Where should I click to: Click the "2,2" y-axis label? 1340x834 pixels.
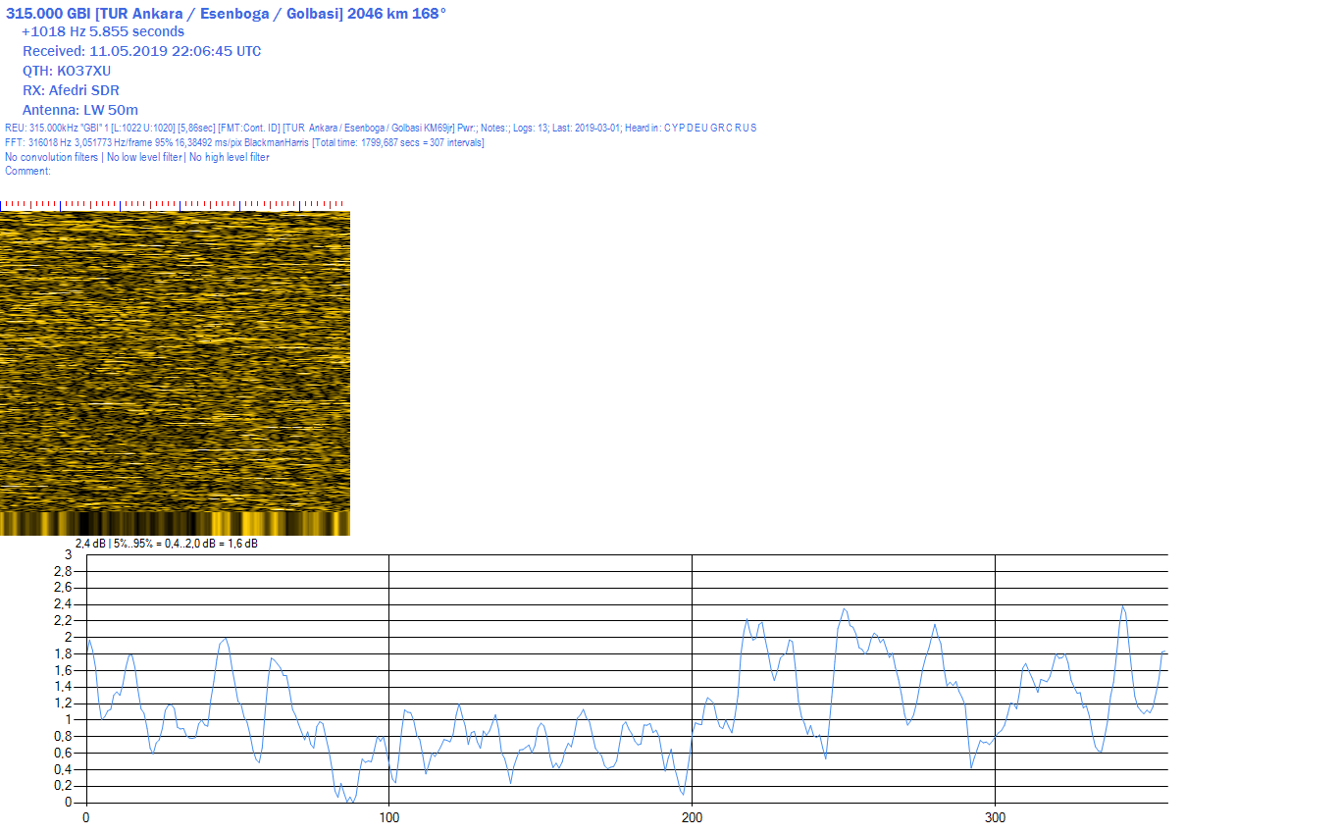(x=63, y=621)
